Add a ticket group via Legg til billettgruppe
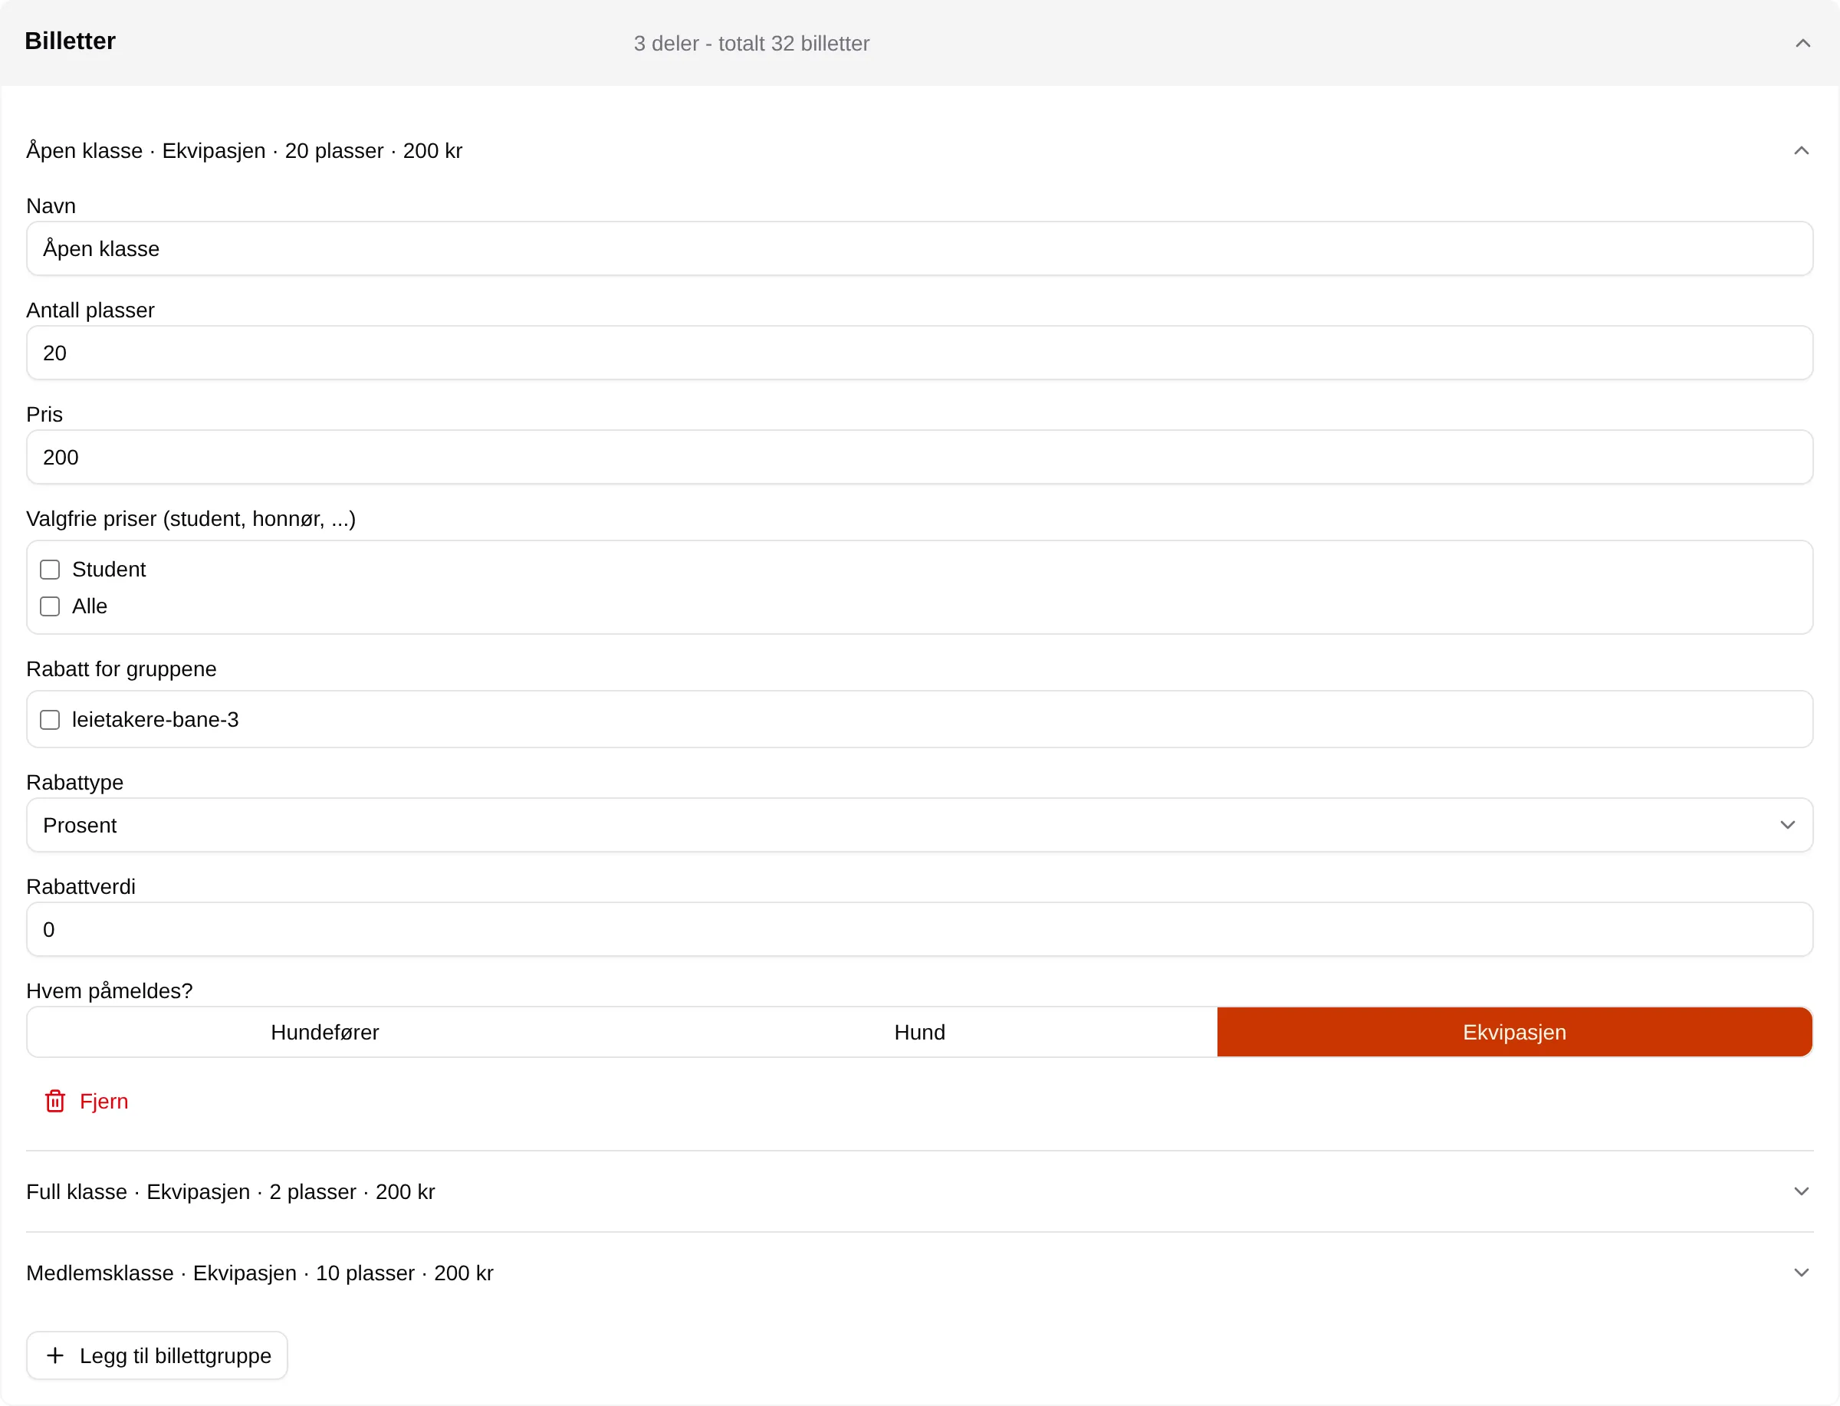The width and height of the screenshot is (1840, 1406). click(x=157, y=1355)
